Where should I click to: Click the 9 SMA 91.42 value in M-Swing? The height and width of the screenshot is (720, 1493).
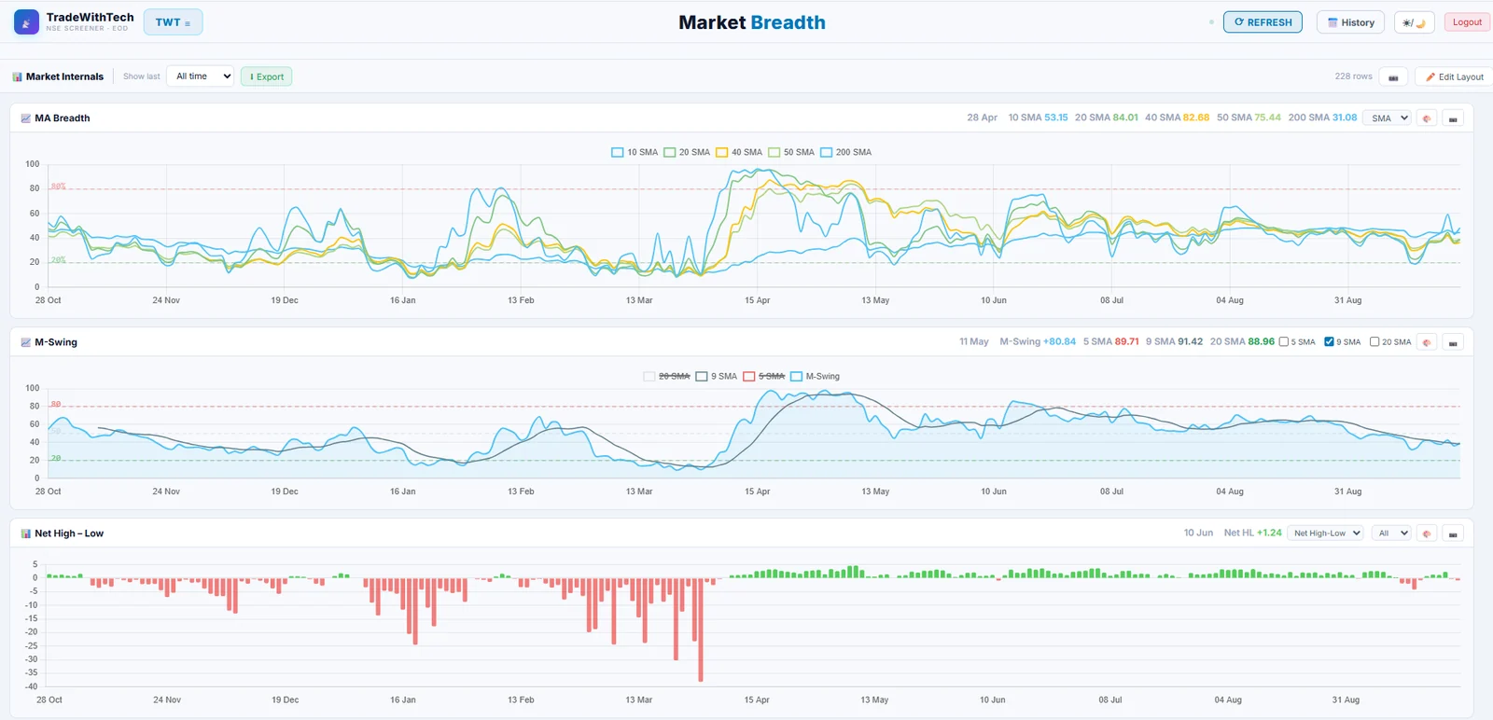[x=1174, y=341]
